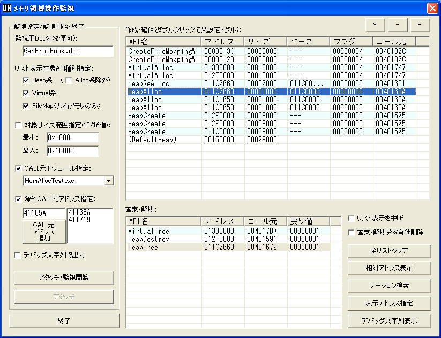Select HeapAlloc row at 011C1658

coord(271,99)
